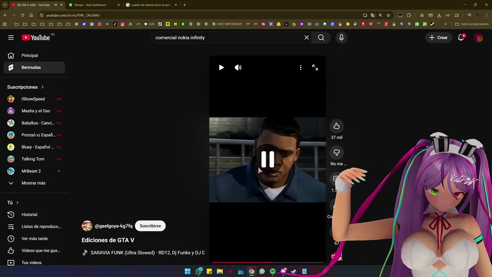The width and height of the screenshot is (492, 277).
Task: Open Historial in the sidebar
Action: coord(34,214)
